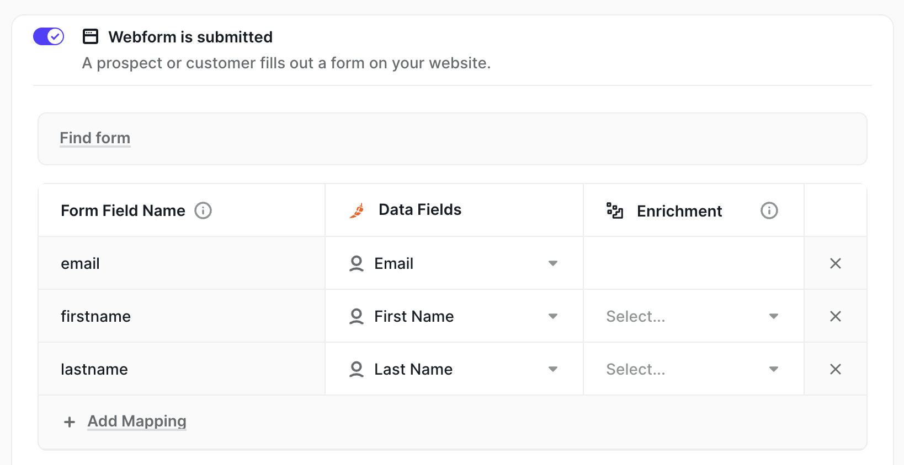Toggle the Webform is submitted switch
Viewport: 904px width, 465px height.
[49, 37]
